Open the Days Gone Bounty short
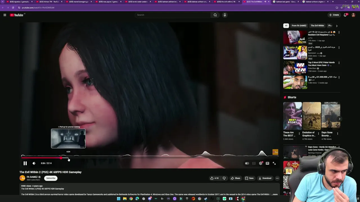 click(331, 116)
